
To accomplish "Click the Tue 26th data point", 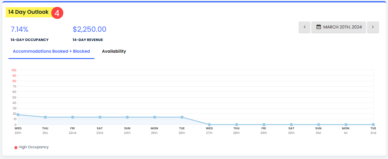I will tap(182, 117).
